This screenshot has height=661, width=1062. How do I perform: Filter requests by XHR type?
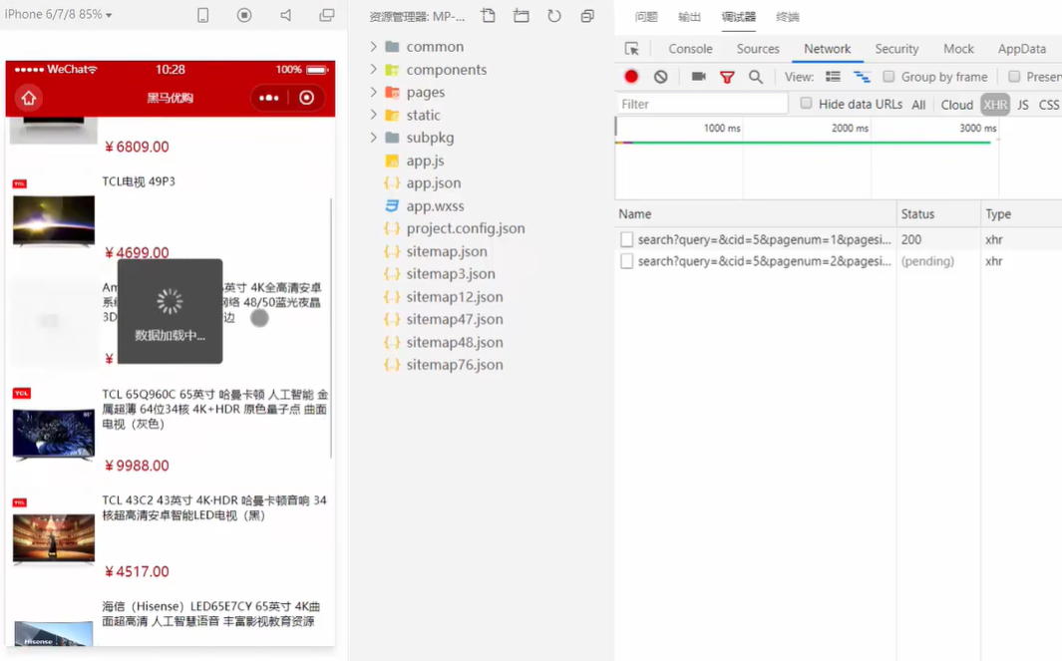[995, 105]
